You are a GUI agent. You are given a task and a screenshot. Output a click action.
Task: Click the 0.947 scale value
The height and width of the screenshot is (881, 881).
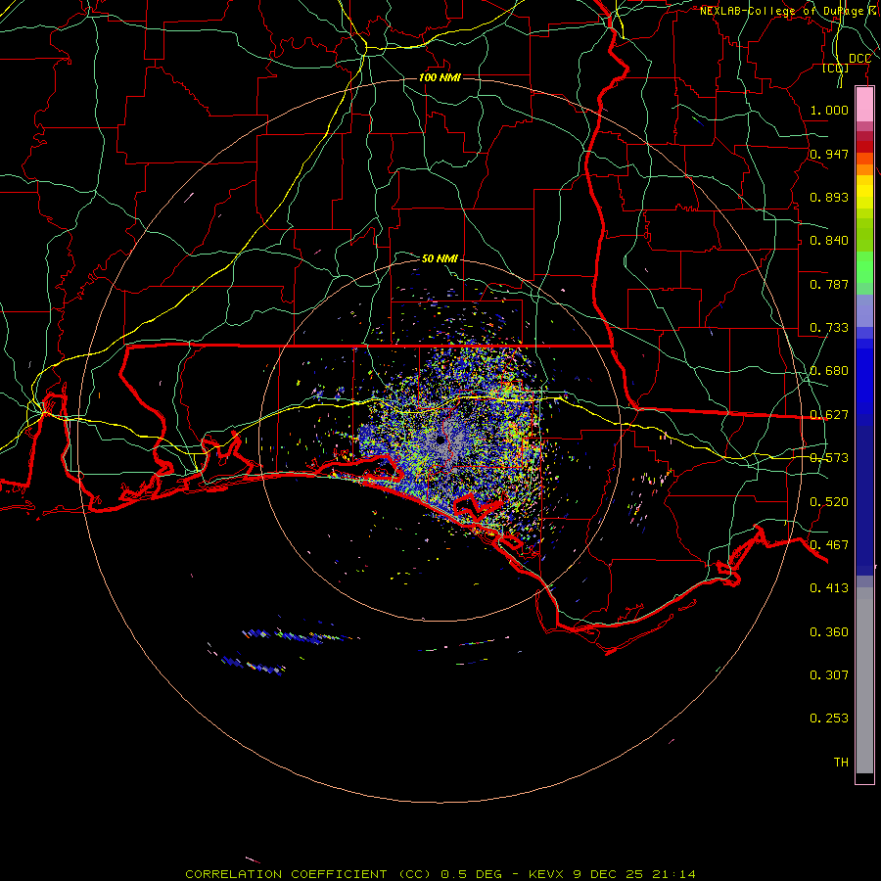(829, 154)
